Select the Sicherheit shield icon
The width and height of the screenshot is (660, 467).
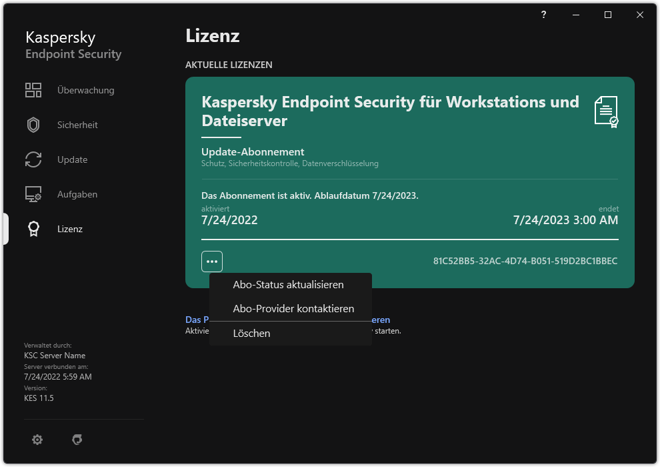point(33,125)
